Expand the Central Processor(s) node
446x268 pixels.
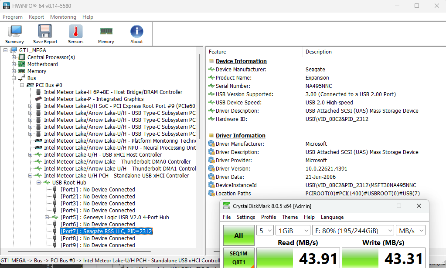[14, 57]
